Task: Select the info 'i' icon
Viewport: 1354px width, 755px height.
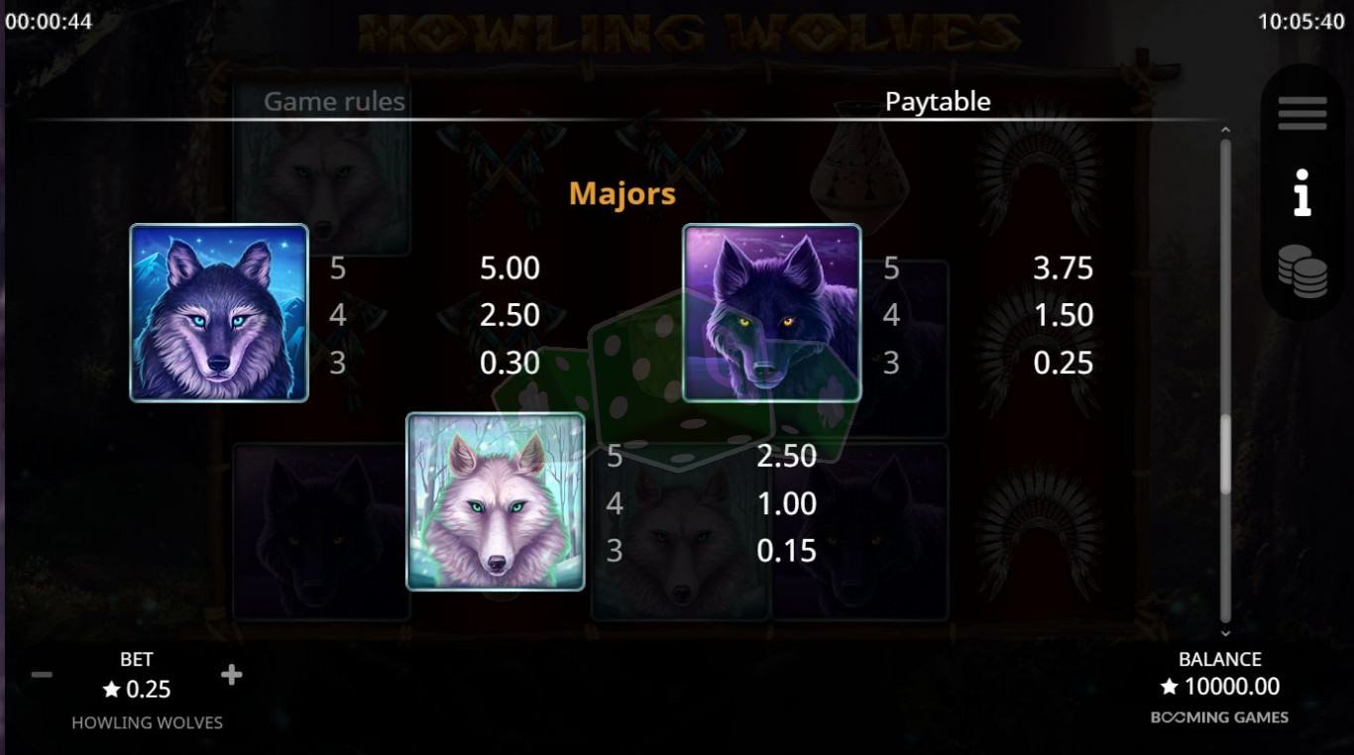Action: point(1302,192)
